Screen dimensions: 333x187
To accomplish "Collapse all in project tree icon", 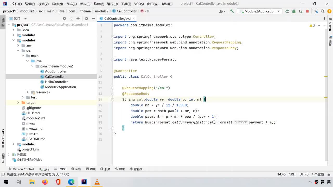I will tap(78, 18).
